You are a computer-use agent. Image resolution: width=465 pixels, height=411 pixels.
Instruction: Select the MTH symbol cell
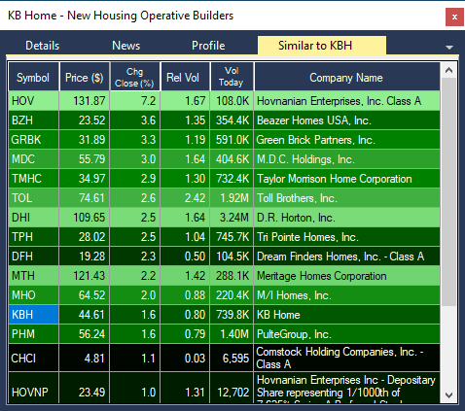click(33, 276)
